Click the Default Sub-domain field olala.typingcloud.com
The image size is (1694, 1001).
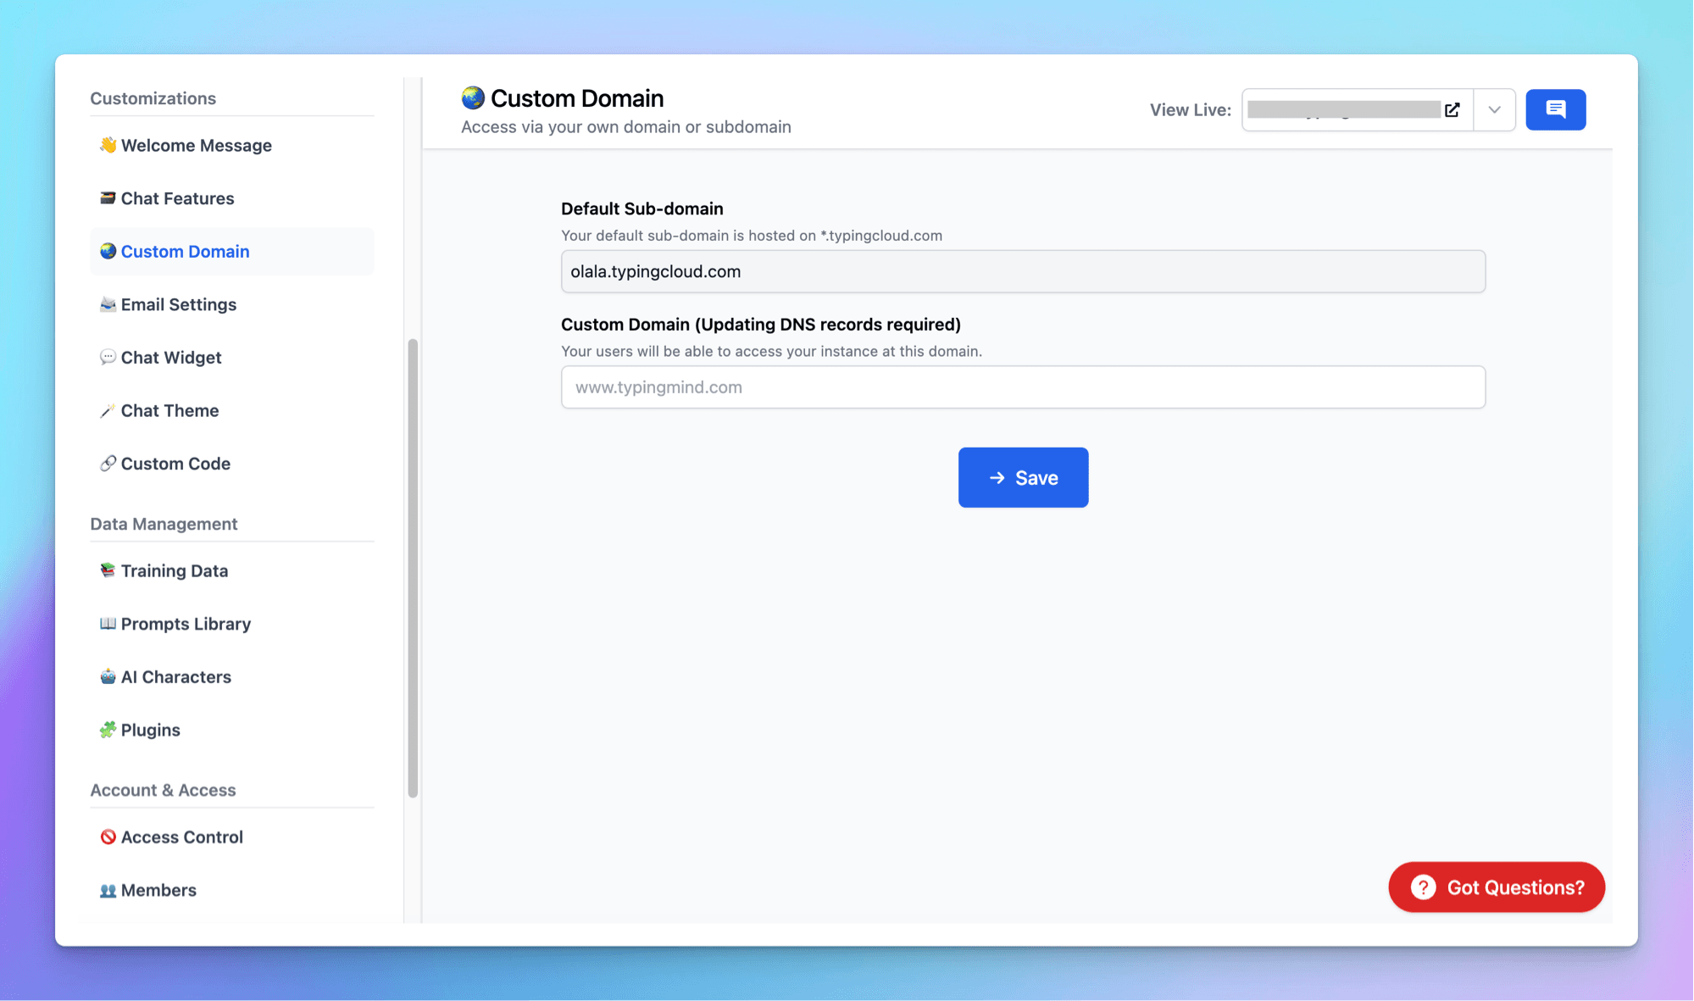click(1023, 271)
